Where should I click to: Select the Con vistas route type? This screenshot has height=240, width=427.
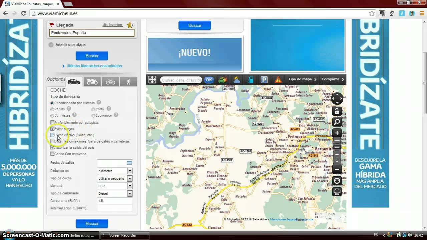(52, 115)
